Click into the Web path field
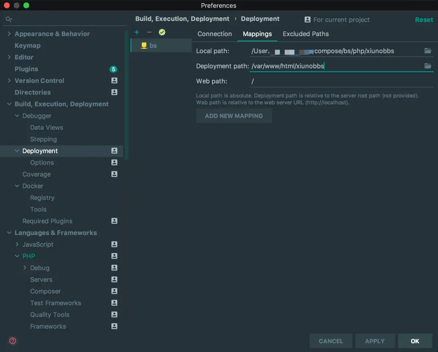 341,81
